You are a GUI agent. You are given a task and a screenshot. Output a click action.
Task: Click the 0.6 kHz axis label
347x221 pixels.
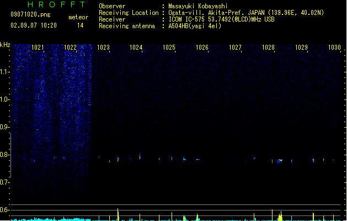4,210
